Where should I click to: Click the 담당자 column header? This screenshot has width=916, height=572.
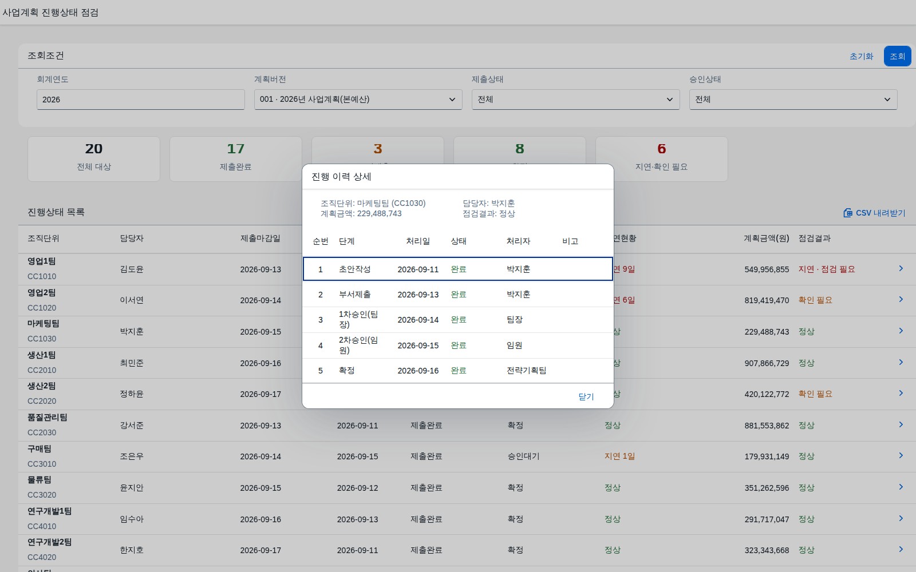point(132,239)
